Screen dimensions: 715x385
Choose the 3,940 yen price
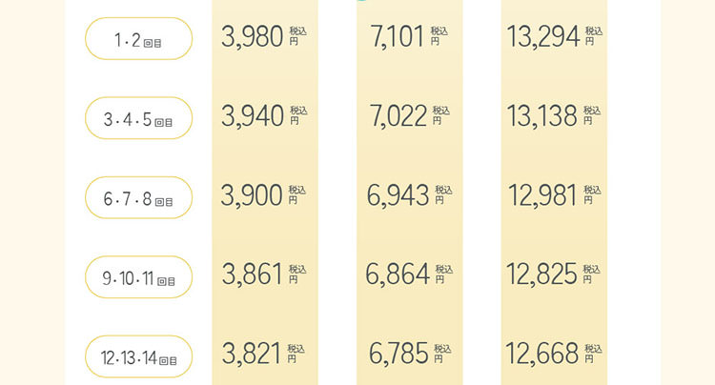(x=253, y=117)
